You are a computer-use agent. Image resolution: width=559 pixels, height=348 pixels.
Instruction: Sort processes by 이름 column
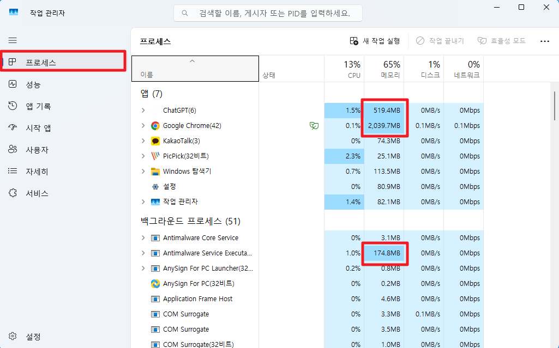[x=195, y=69]
